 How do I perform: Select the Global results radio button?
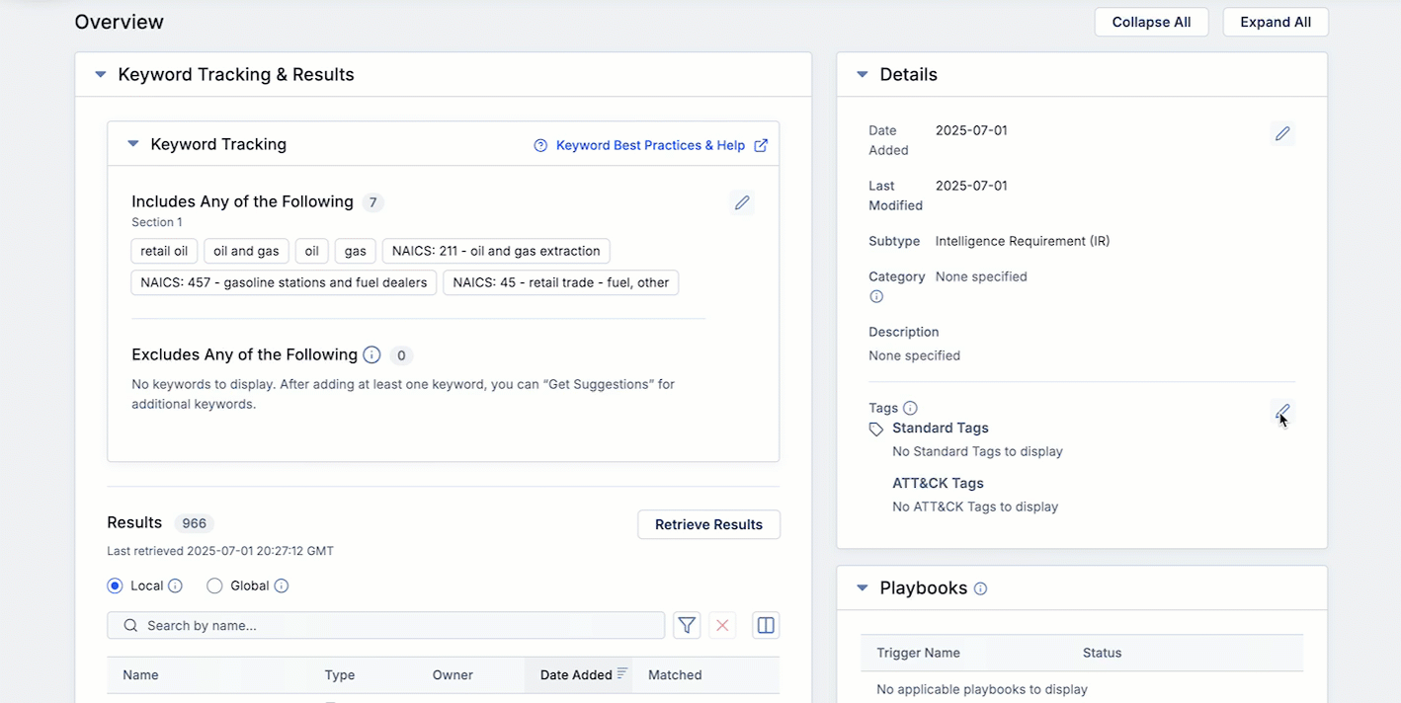coord(214,586)
